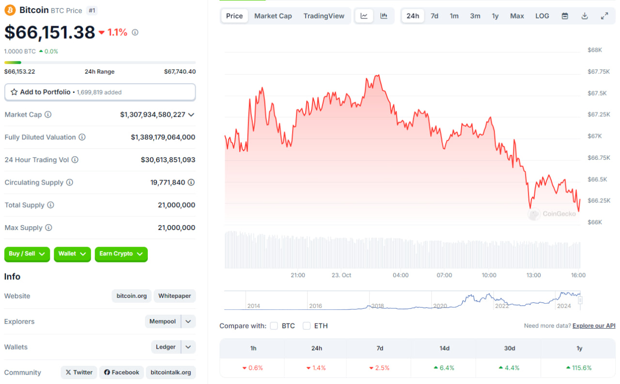This screenshot has height=384, width=620.
Task: Open the Max Supply info icon
Action: click(x=48, y=228)
